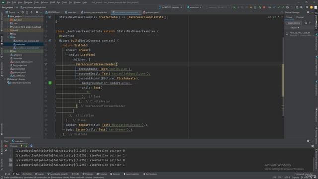The height and width of the screenshot is (179, 318).
Task: Click the Device column sort header
Action: [295, 28]
